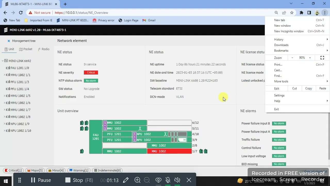Click the Critical[1] alarm filter
330x186 pixels.
coord(13,171)
